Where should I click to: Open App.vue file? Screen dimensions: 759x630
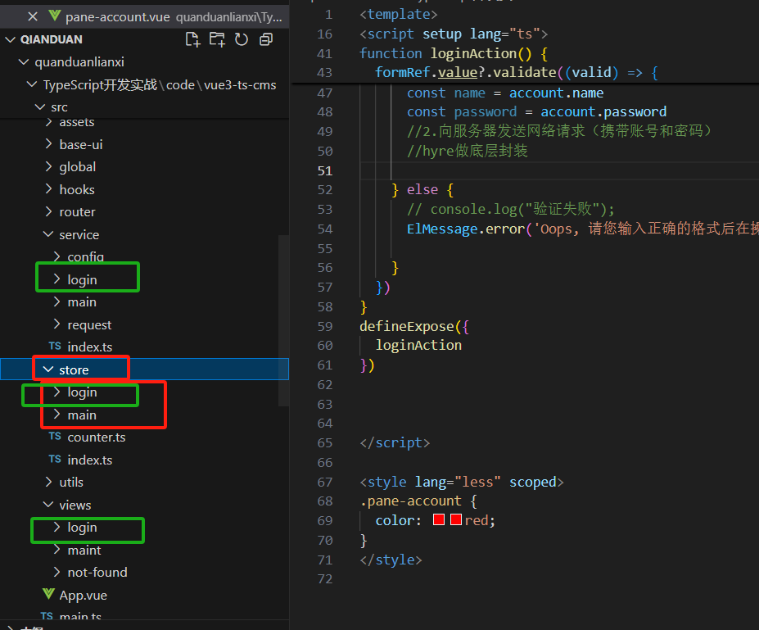[84, 595]
